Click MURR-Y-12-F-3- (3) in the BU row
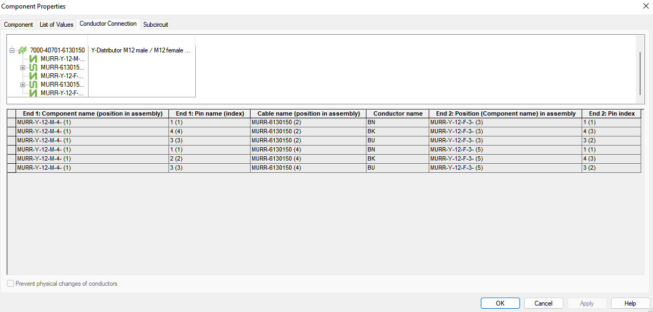 505,141
